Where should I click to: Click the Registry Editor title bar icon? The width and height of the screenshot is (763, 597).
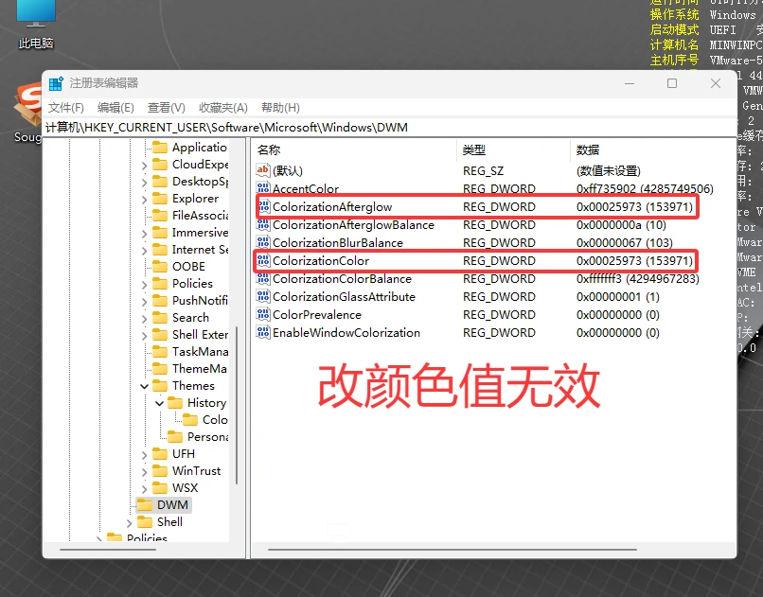click(56, 83)
